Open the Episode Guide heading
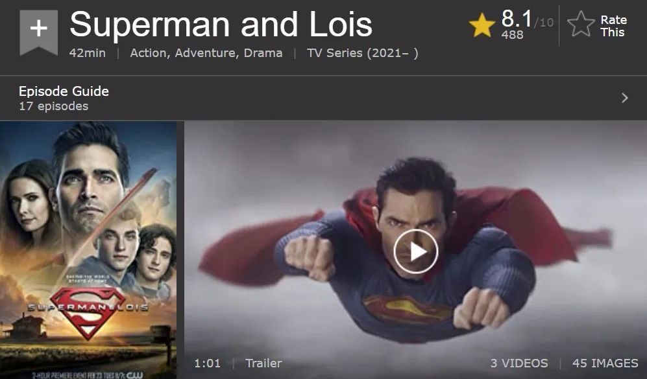 click(64, 91)
